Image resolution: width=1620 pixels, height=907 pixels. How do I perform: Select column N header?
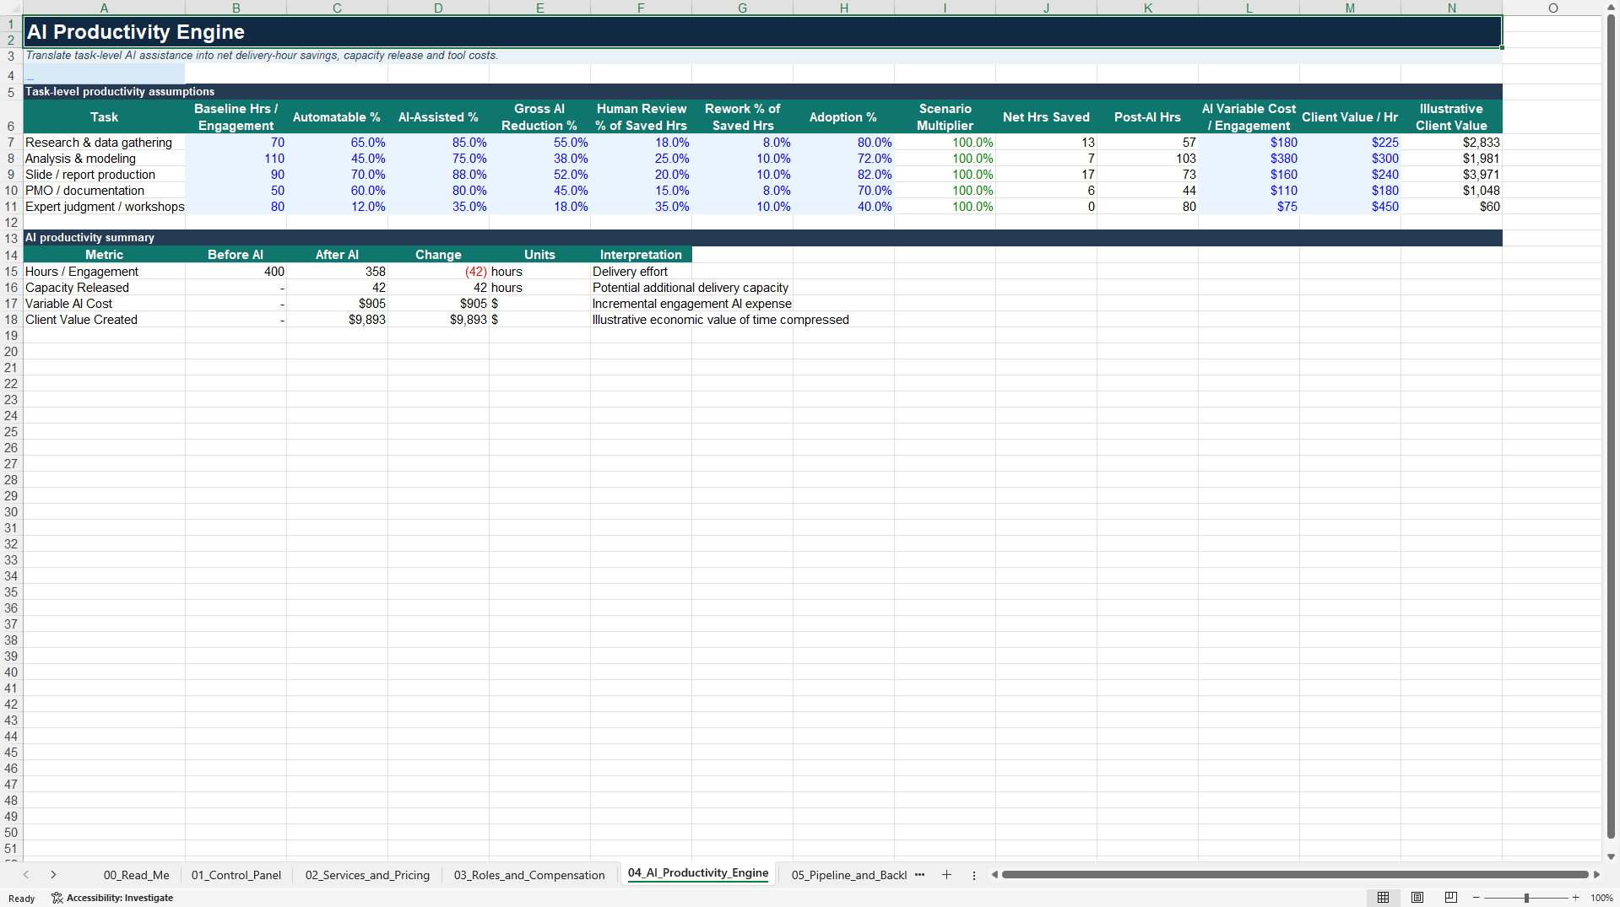tap(1451, 8)
